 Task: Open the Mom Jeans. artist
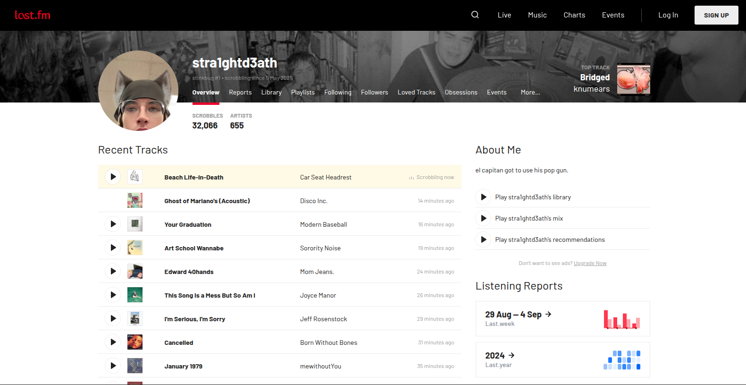click(317, 272)
